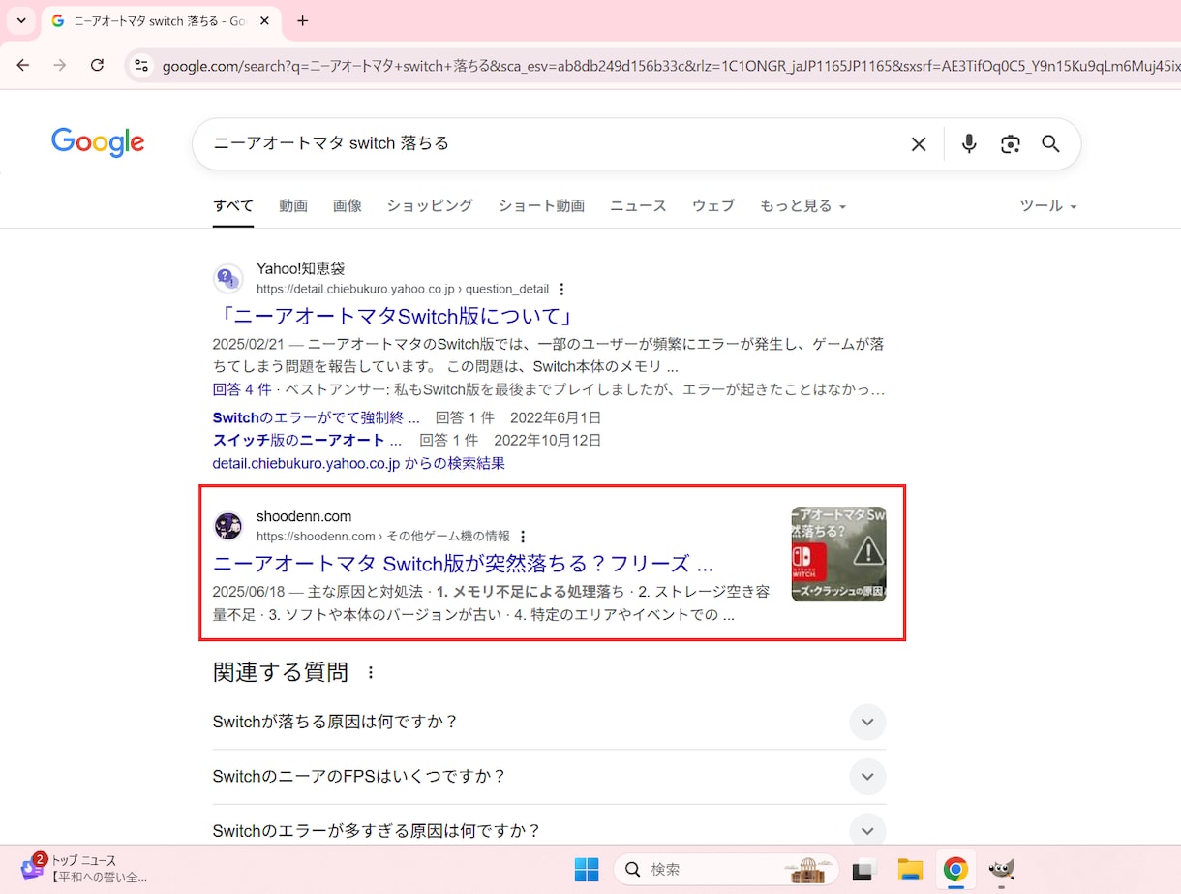Click the taskbar 検索 search box
Image resolution: width=1181 pixels, height=894 pixels.
click(726, 870)
